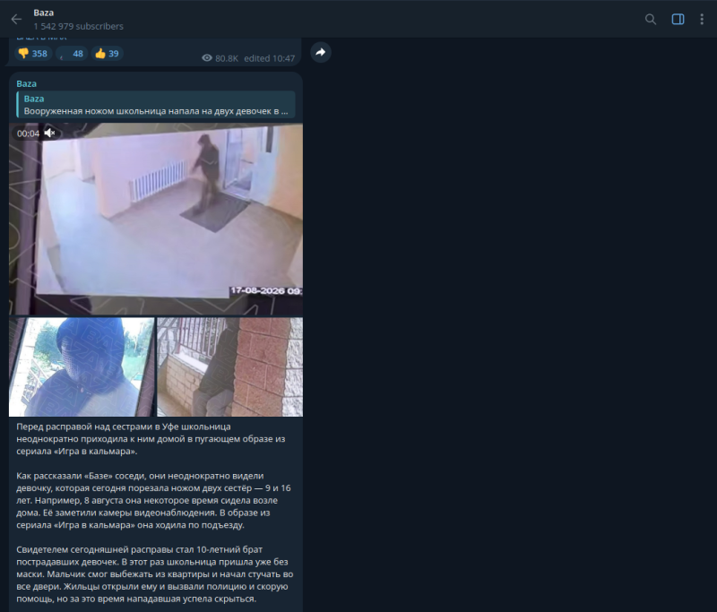
Task: Click the thumbs-down reaction showing 358
Action: click(x=33, y=54)
